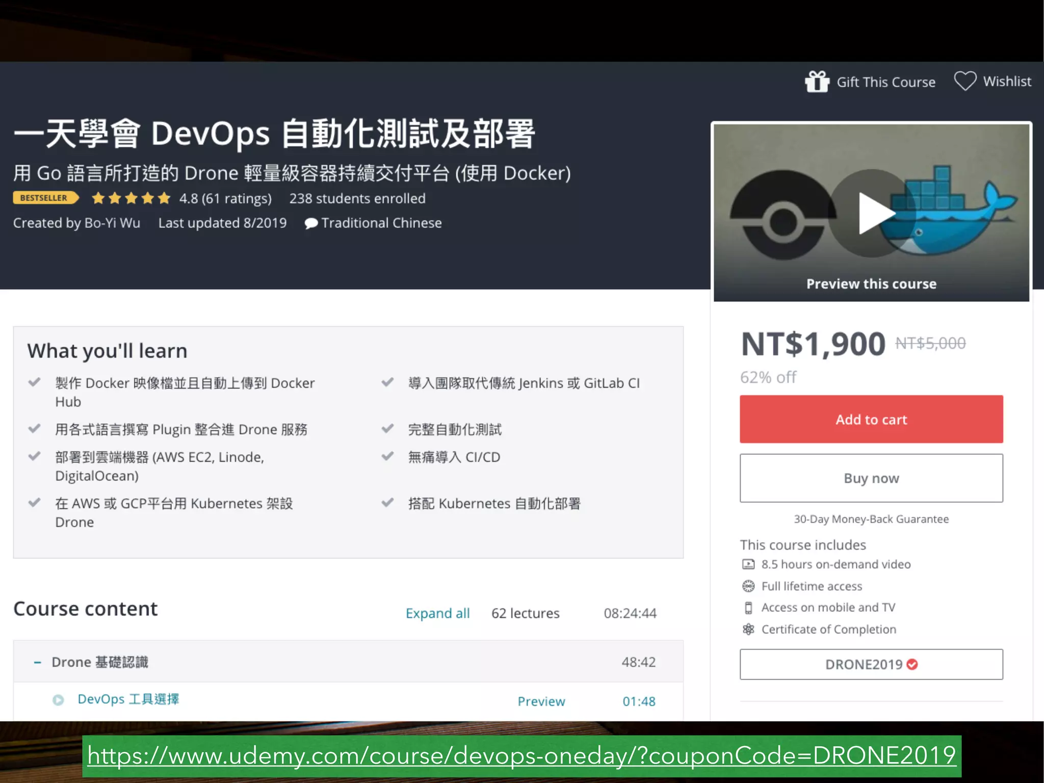Click checkmark beside 導入團隊取代傳統 Jenkins
Image resolution: width=1044 pixels, height=783 pixels.
point(387,382)
